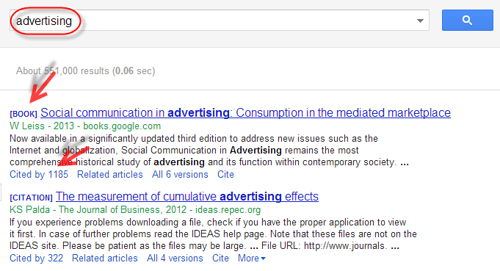Viewport: 500px width, 271px height.
Task: Click the [BOOK] label of first result
Action: (23, 114)
